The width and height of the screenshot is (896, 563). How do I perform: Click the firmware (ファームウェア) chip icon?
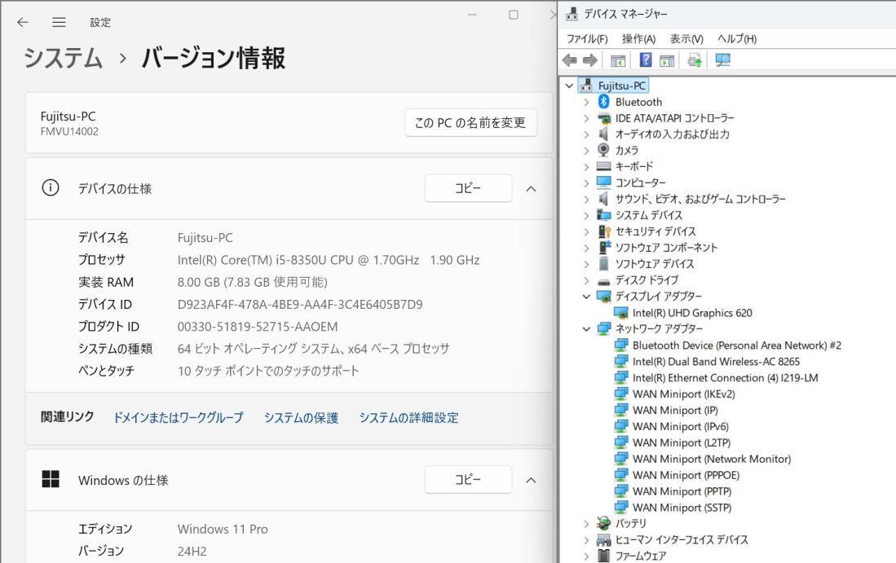tap(603, 556)
